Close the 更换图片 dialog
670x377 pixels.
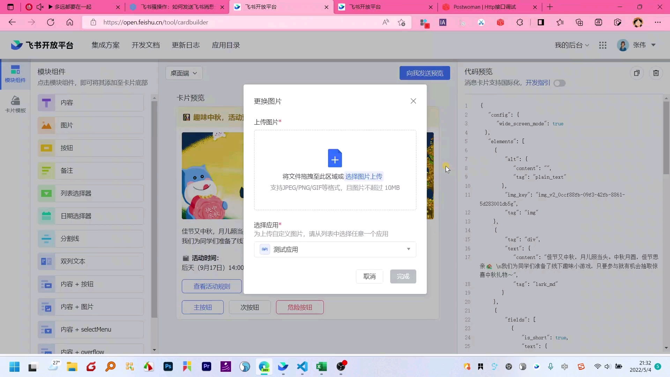click(x=413, y=101)
